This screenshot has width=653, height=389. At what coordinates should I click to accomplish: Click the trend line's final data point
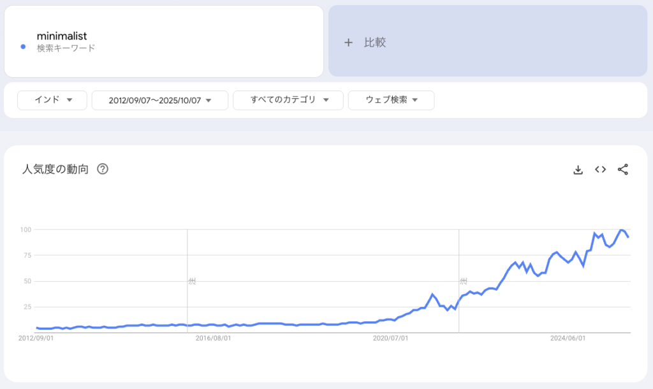pyautogui.click(x=629, y=237)
